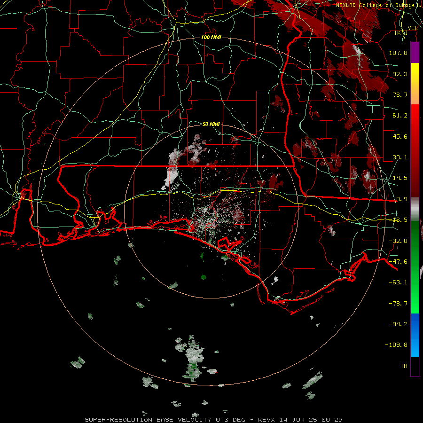Pick the yellow-orange segment of the color bar
Screen dimensions: 423x423
[x=415, y=84]
